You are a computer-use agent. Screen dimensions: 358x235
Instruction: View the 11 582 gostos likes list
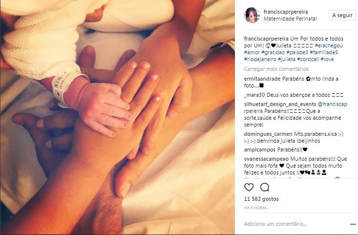[x=261, y=199]
